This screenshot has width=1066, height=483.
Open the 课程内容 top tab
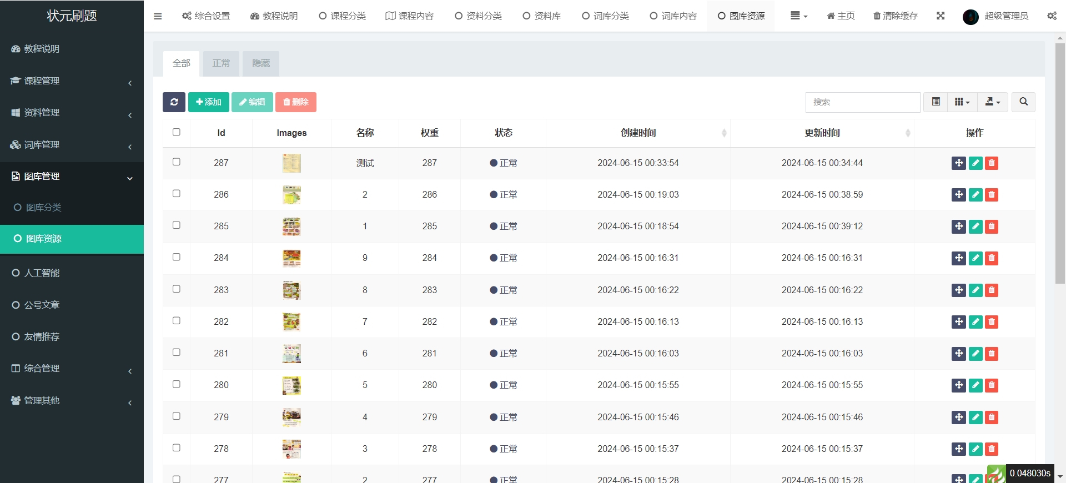(410, 16)
